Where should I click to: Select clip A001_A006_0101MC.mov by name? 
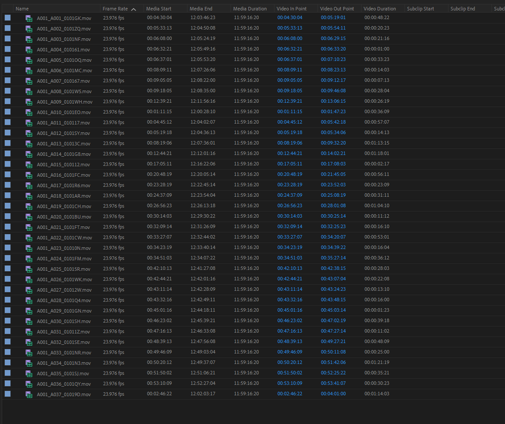(64, 71)
